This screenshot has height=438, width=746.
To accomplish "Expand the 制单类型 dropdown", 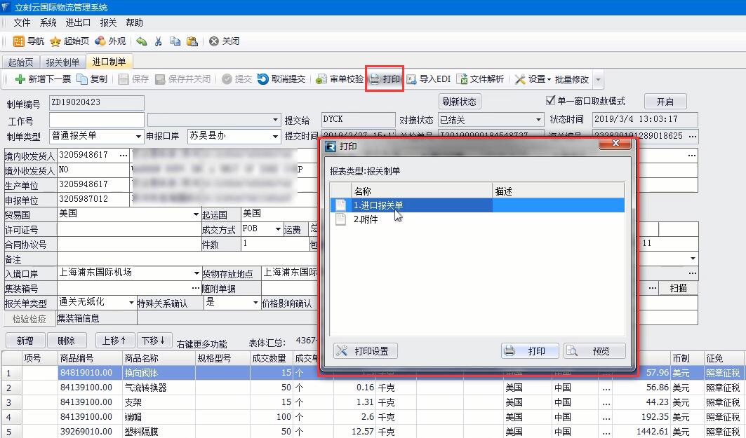I will pyautogui.click(x=138, y=137).
